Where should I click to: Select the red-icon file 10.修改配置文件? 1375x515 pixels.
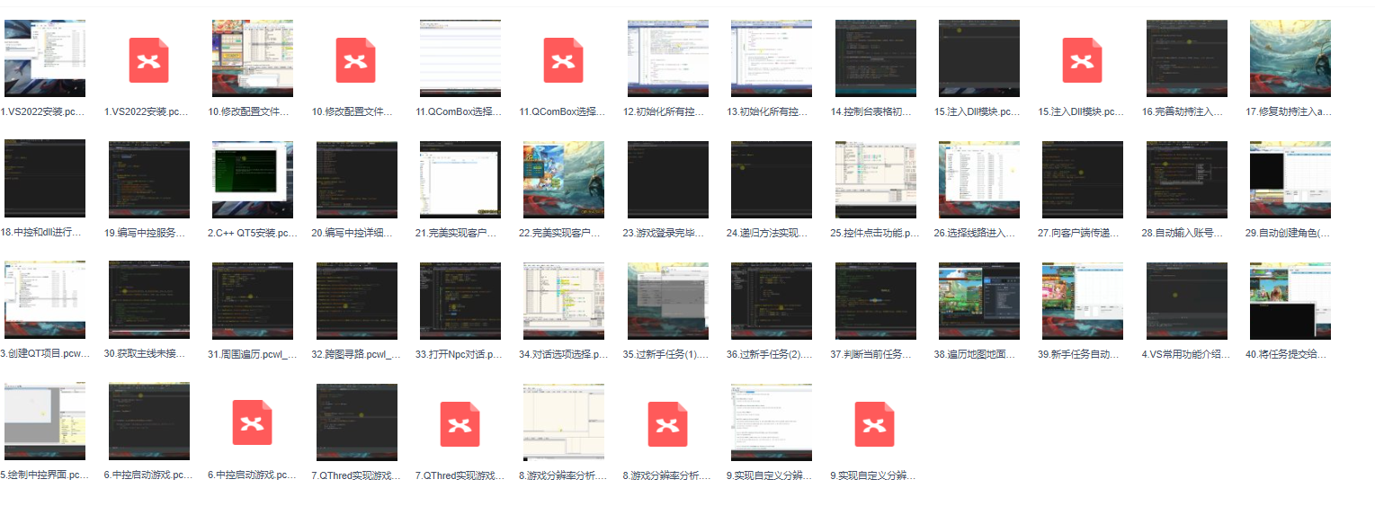pos(356,60)
